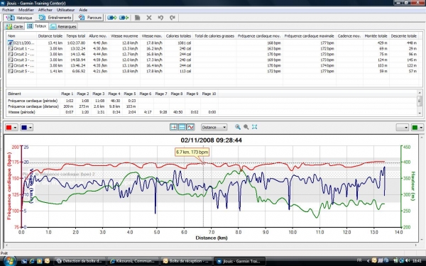Open the Détection de boîte taskbar button
426x266 pixels.
[x=80, y=261]
